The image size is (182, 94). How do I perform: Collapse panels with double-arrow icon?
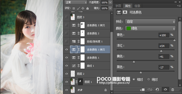tap(176, 2)
